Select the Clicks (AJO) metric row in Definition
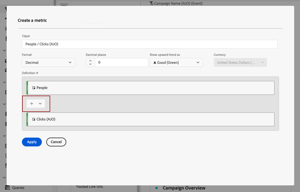Viewport: 300px width, 192px height. tap(150, 119)
